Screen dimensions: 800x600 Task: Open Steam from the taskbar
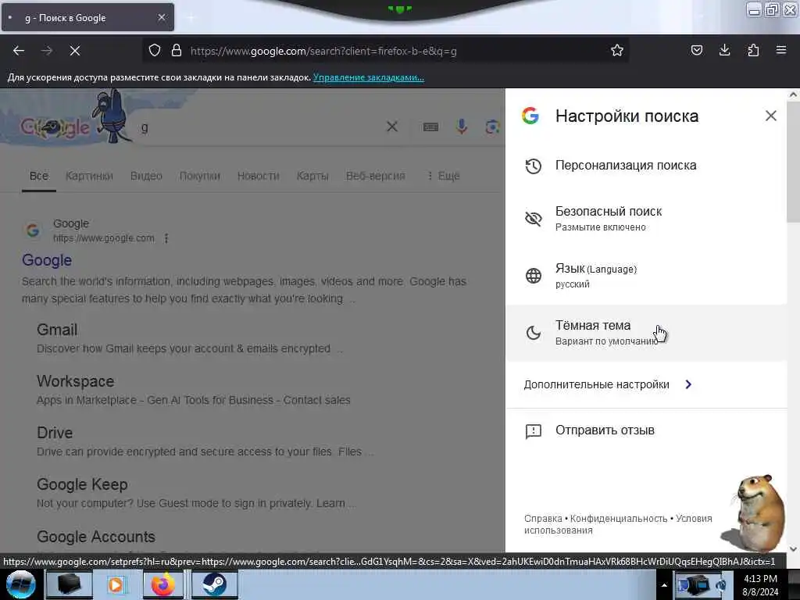(214, 584)
